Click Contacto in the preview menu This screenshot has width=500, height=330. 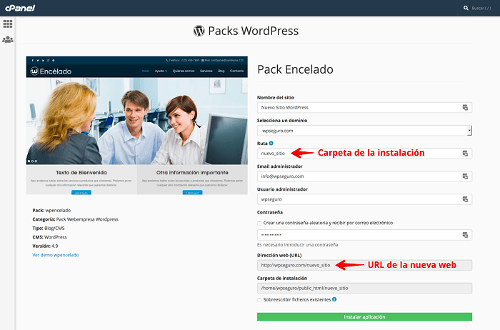click(236, 71)
